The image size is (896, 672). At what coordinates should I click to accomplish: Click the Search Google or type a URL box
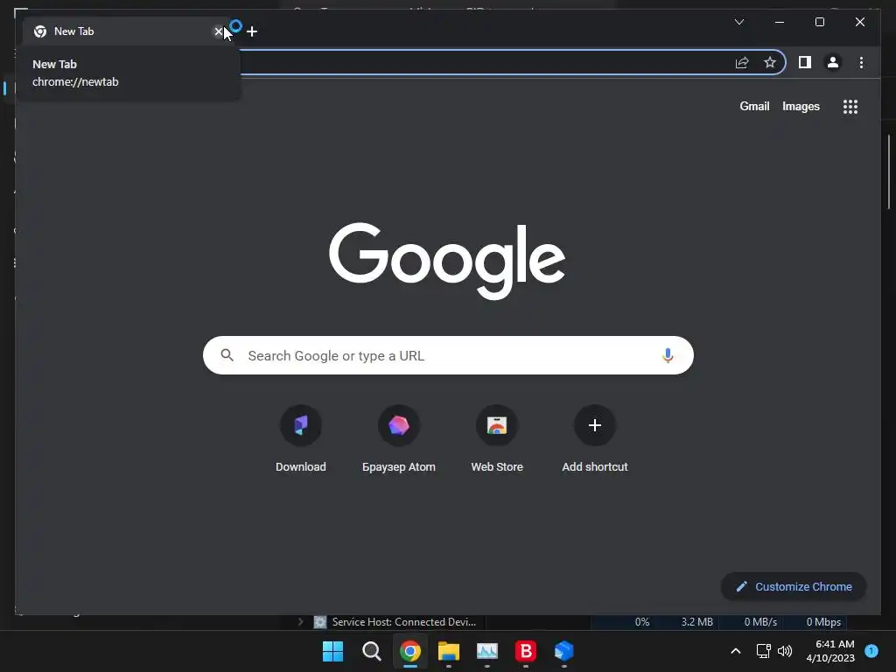coord(448,355)
